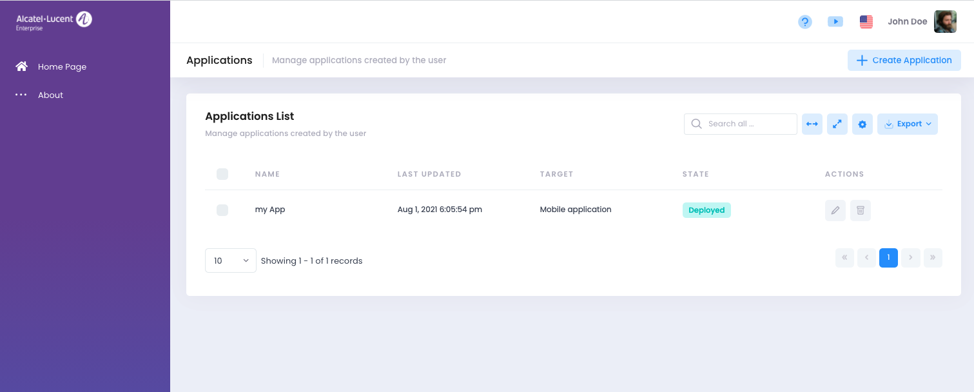Jump to last page double-arrow button
The width and height of the screenshot is (974, 392).
coord(932,258)
